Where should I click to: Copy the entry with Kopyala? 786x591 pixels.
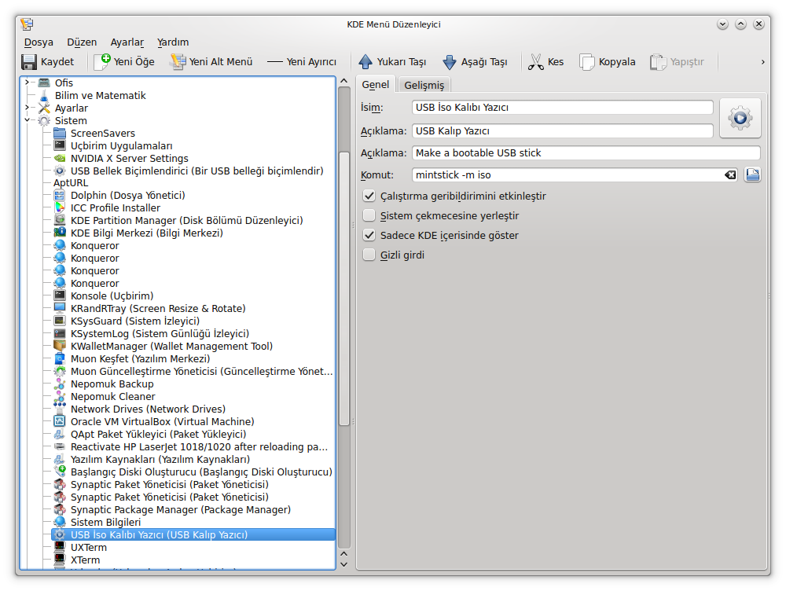point(608,61)
